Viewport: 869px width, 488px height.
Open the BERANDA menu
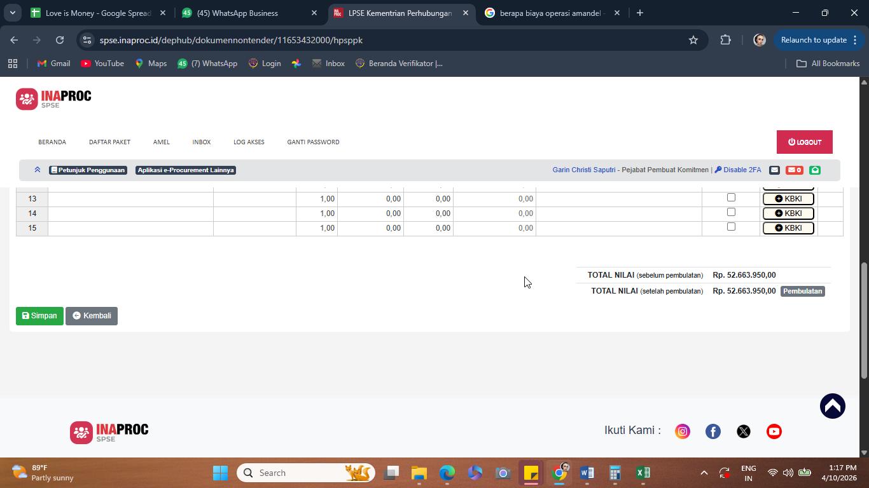click(x=52, y=142)
